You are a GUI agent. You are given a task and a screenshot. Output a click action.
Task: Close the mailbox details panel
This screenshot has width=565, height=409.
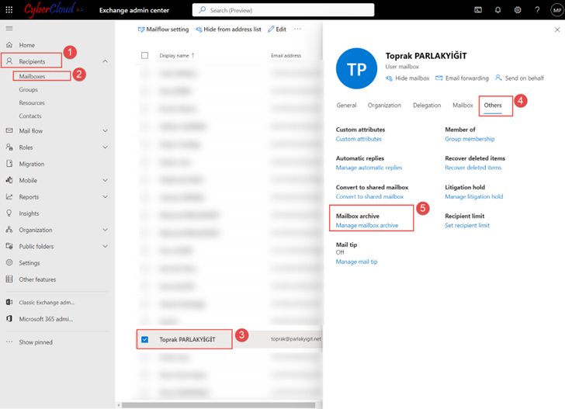click(x=557, y=29)
